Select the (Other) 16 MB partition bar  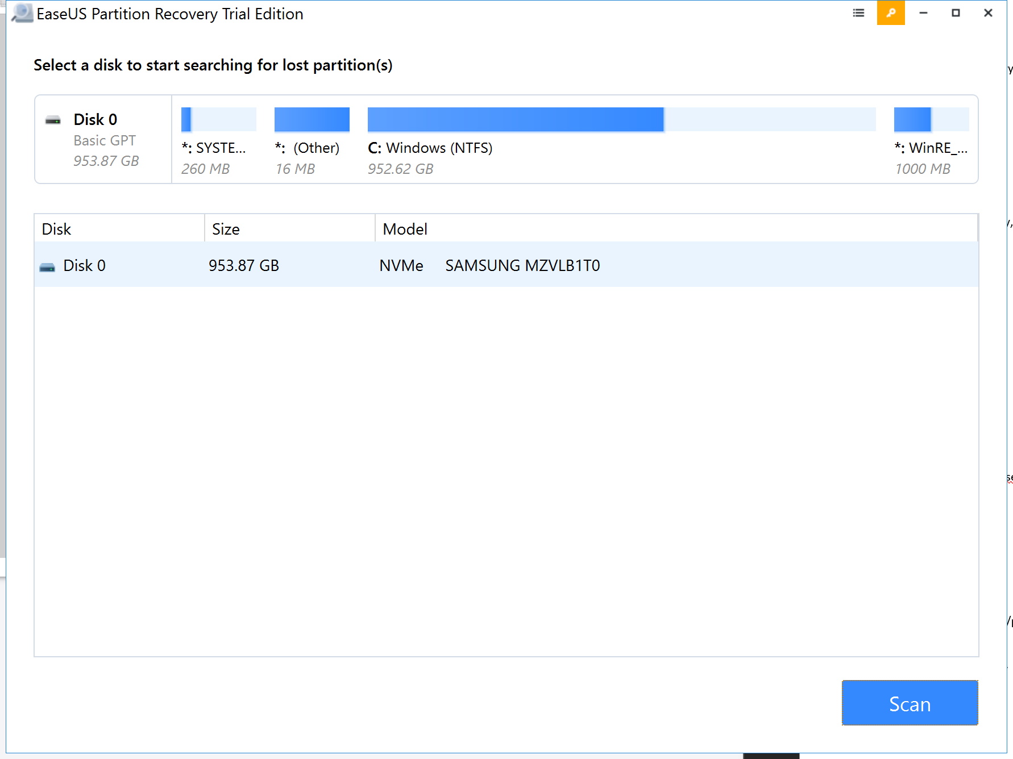pos(312,119)
